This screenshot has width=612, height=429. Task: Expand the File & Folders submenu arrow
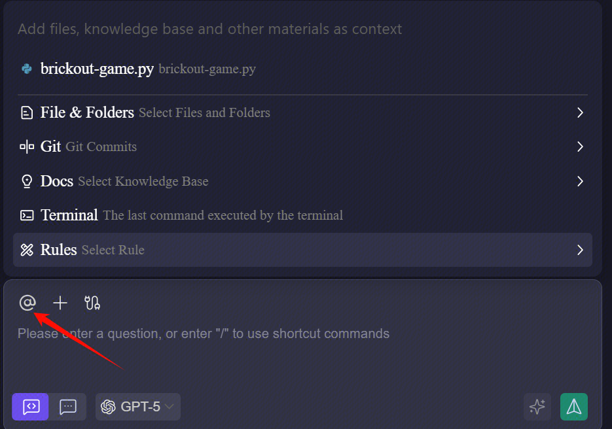coord(579,112)
